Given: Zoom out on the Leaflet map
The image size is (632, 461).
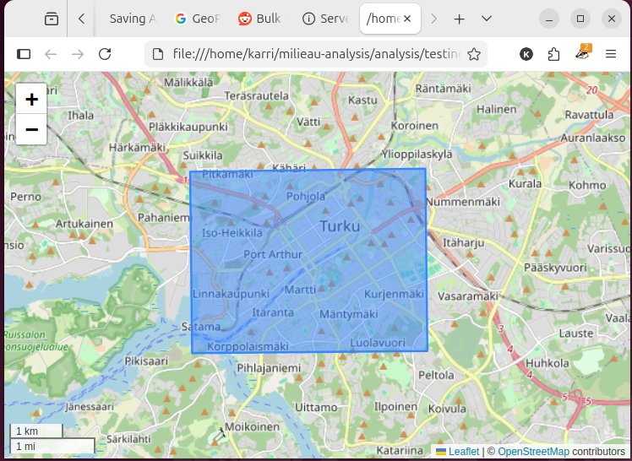Looking at the screenshot, I should tap(31, 129).
